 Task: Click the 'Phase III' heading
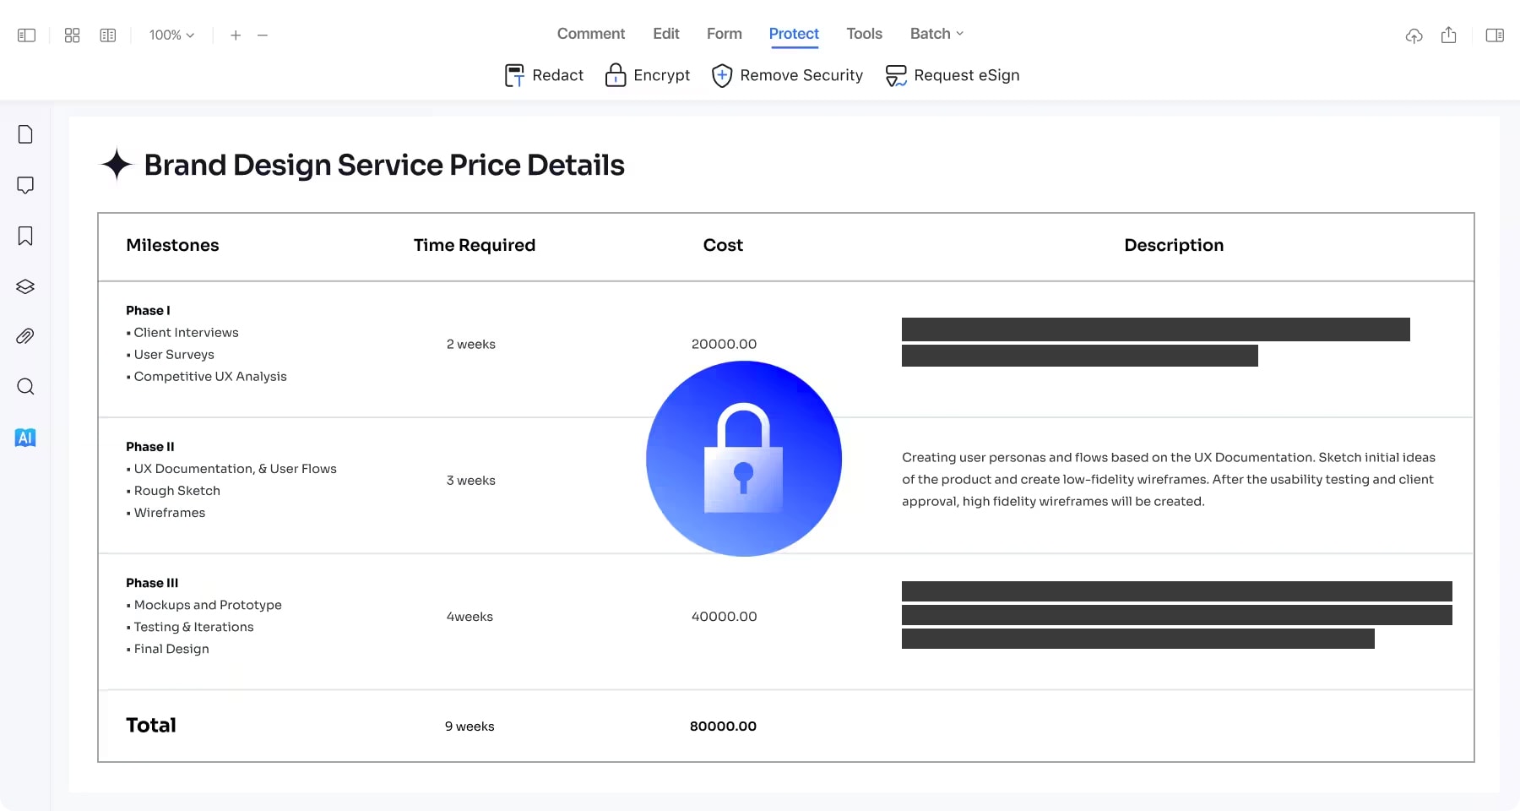(x=152, y=583)
